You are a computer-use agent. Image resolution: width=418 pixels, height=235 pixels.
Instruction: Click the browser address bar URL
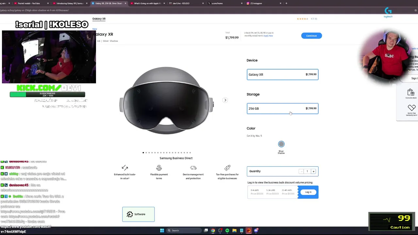pos(34,10)
